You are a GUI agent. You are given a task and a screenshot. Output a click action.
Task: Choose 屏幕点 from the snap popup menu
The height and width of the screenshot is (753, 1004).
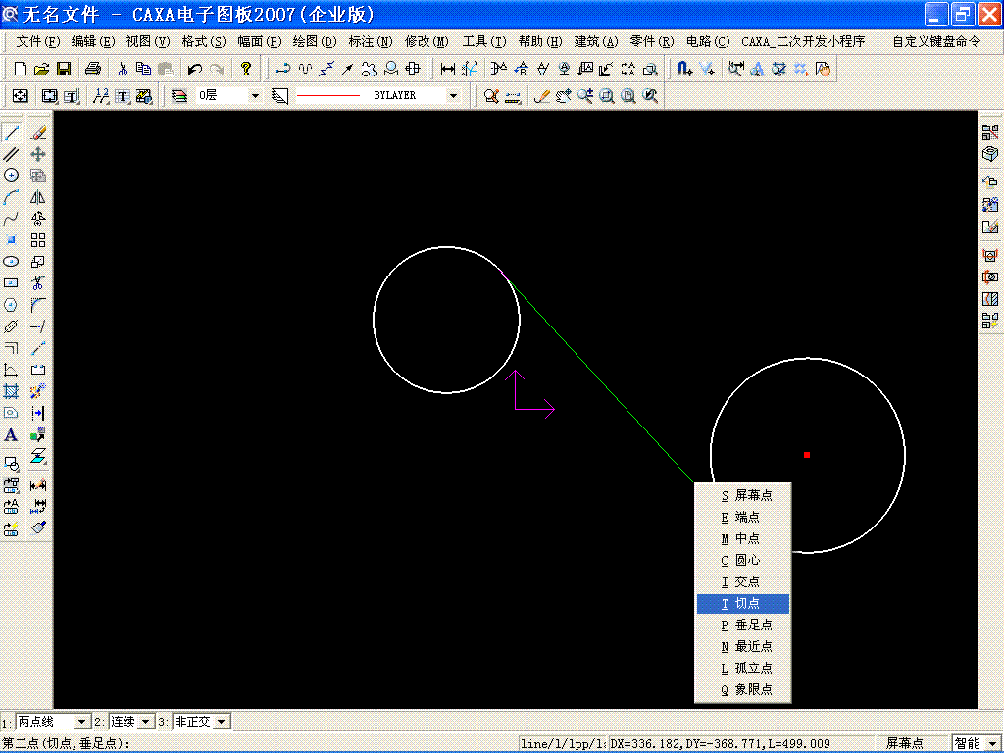point(743,495)
